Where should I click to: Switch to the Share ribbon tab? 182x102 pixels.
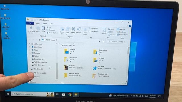45,24
